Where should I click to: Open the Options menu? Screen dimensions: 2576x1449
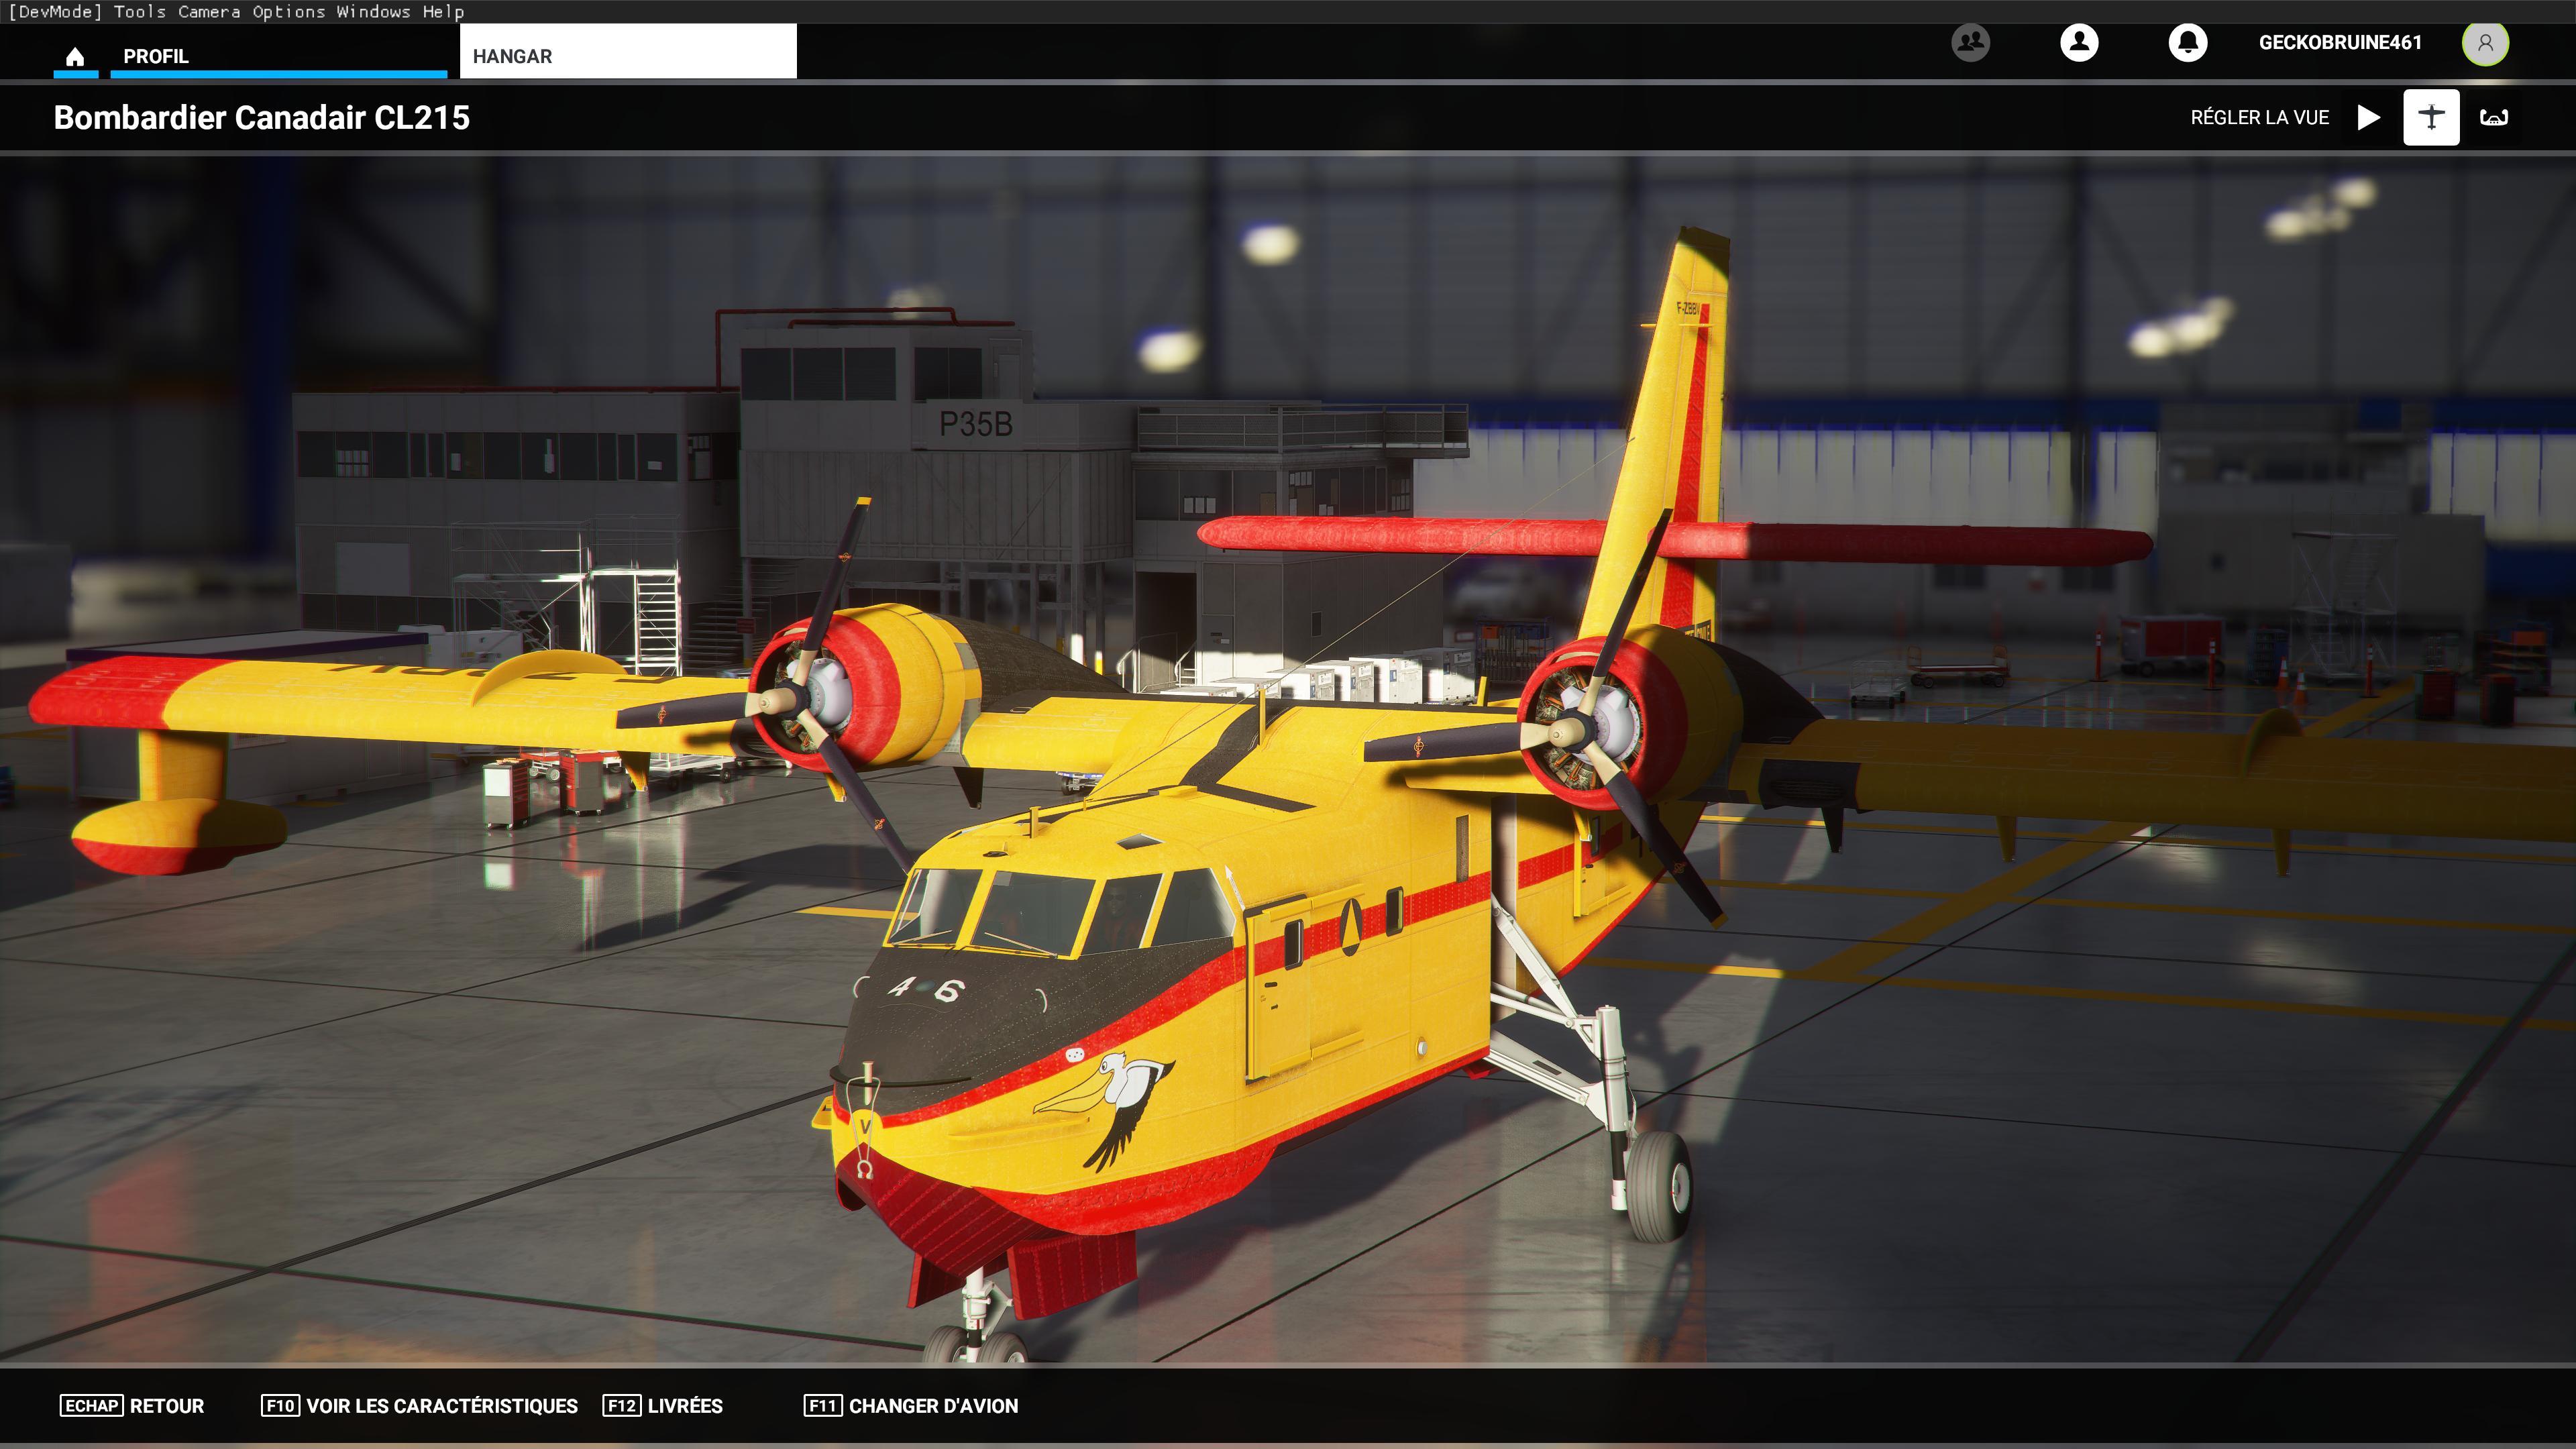click(x=288, y=11)
